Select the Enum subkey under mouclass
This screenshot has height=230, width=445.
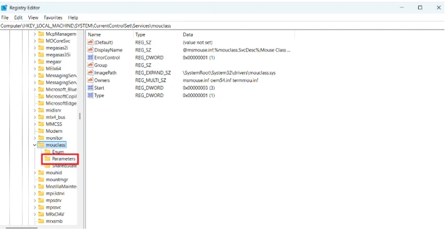pos(58,152)
